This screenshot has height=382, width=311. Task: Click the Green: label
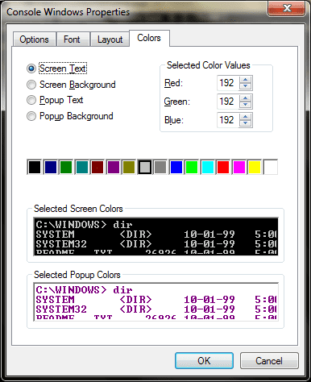click(x=177, y=102)
